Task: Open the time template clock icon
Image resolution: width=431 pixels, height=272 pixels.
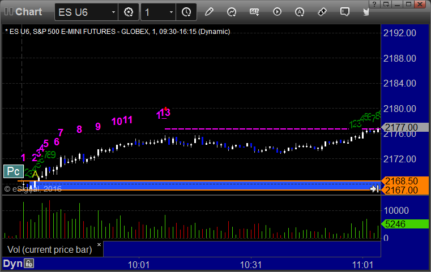Action: point(186,11)
